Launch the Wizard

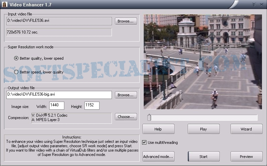click(x=246, y=129)
